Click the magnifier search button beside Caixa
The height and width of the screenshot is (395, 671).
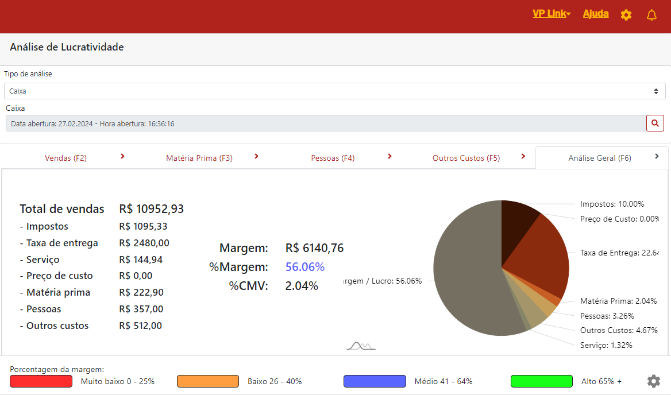655,123
